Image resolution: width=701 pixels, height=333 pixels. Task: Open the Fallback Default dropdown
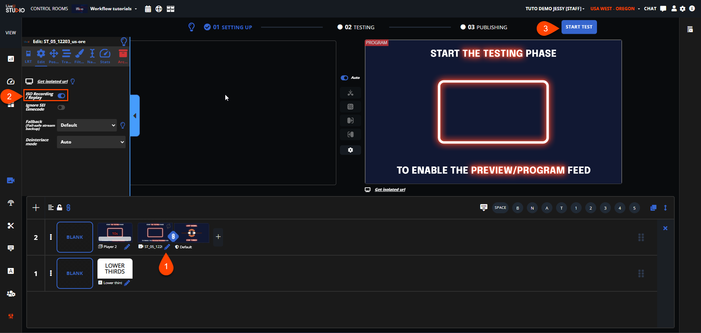[x=87, y=125]
